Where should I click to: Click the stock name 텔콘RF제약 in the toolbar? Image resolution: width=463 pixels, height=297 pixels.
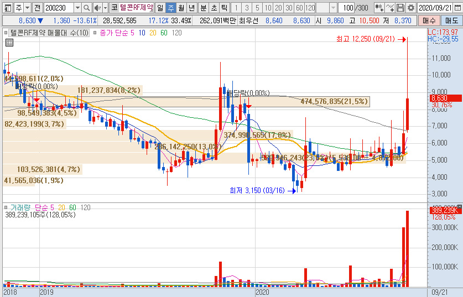[x=136, y=8]
